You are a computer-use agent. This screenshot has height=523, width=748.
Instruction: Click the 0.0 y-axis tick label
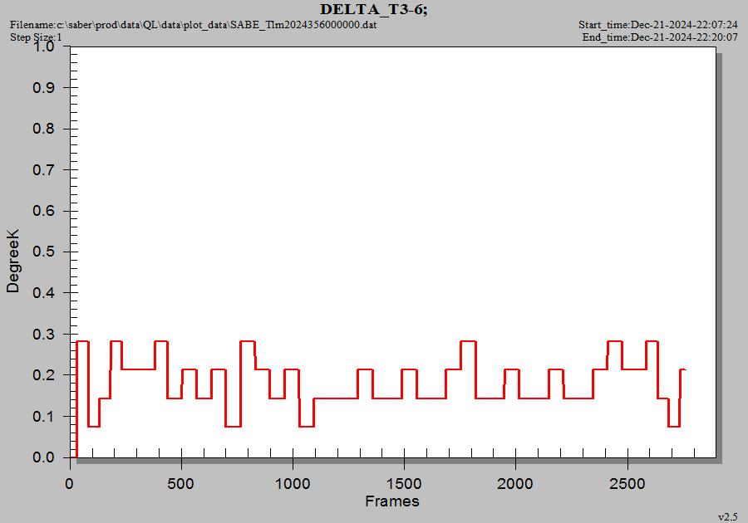point(43,457)
